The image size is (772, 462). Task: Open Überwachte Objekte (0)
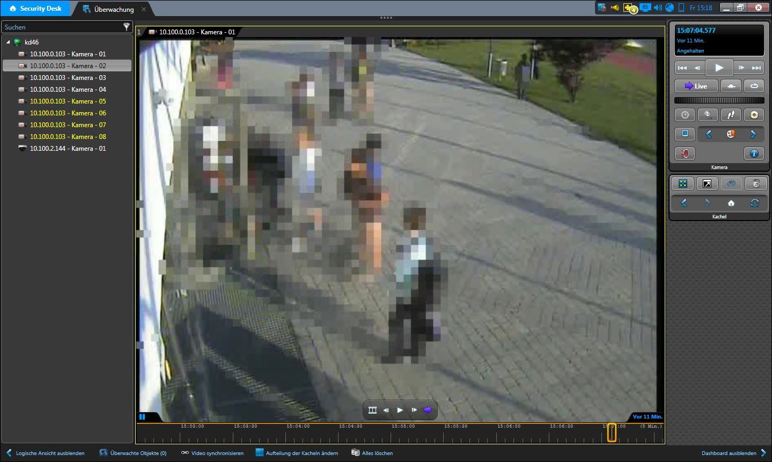pos(133,453)
